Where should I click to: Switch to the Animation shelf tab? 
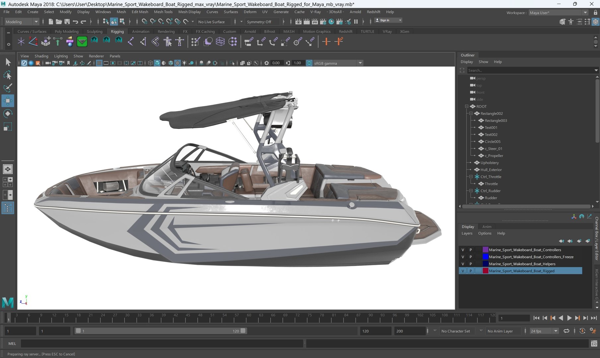tap(141, 31)
